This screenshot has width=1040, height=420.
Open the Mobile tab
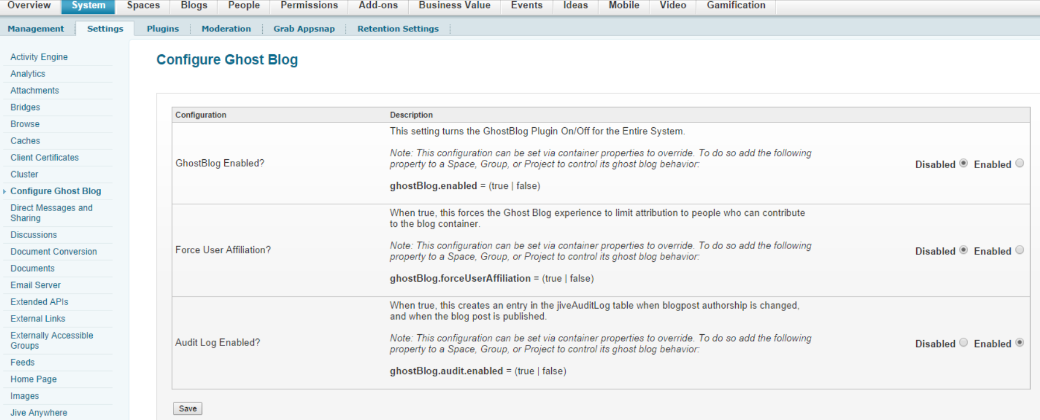tap(624, 6)
